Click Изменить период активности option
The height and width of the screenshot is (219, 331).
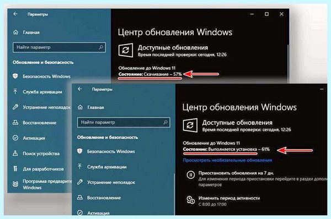(229, 198)
